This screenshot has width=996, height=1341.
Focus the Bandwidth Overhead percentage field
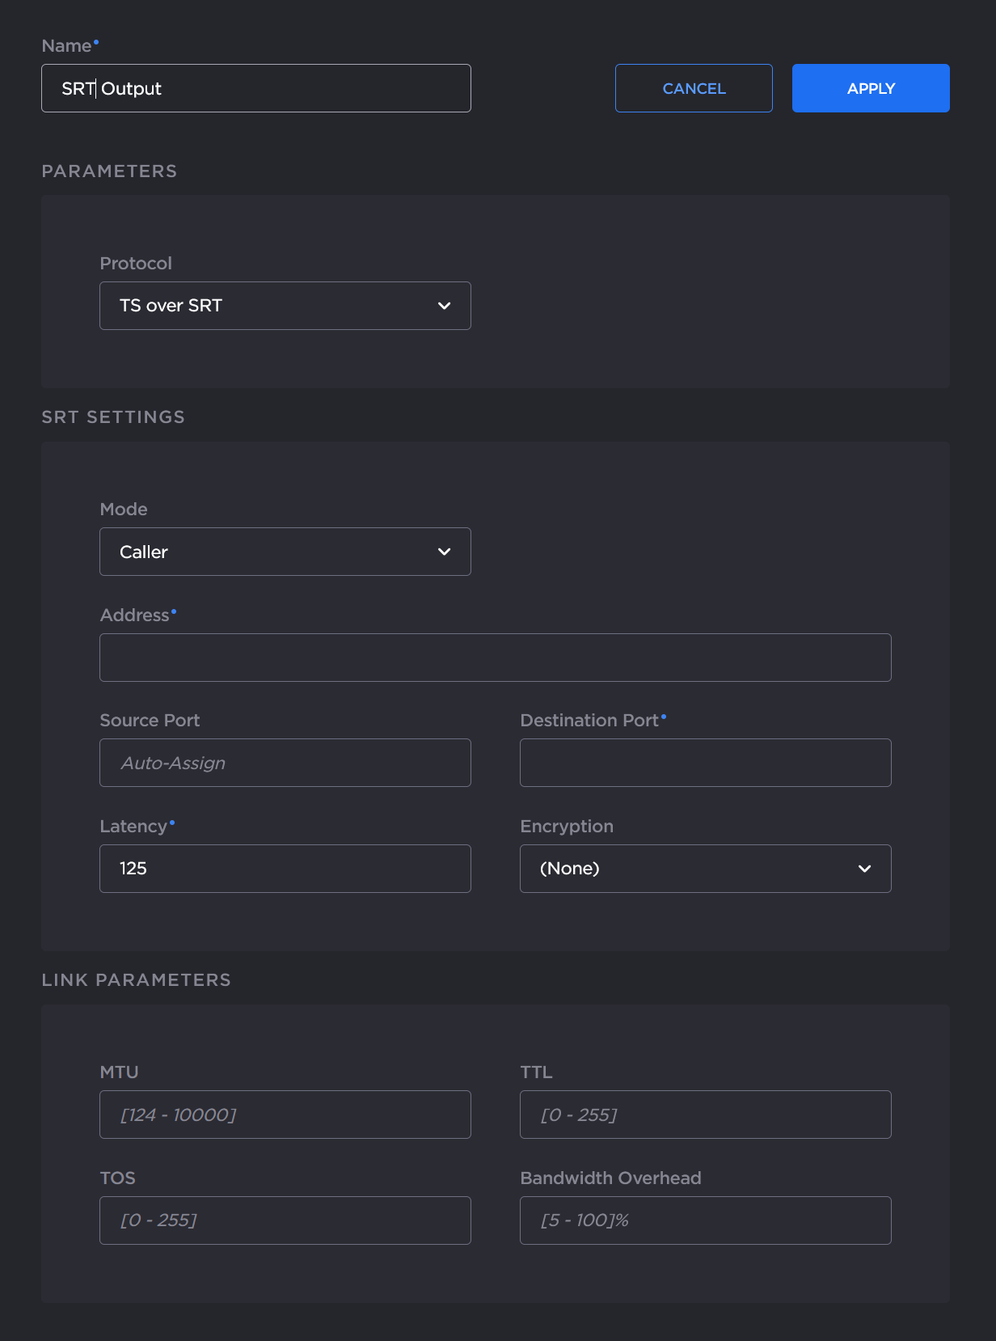point(705,1220)
